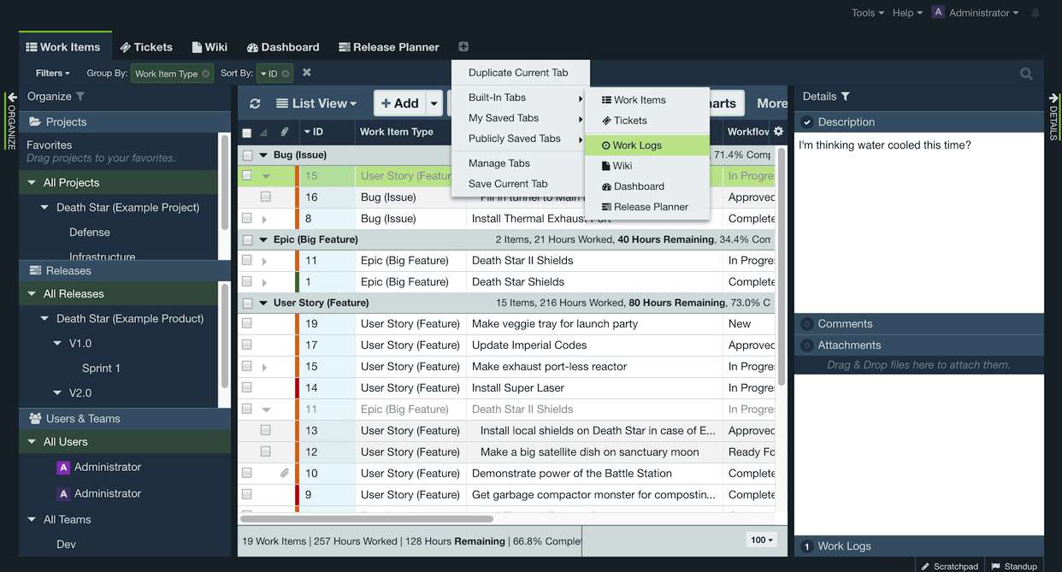Click the search magnifier icon

[1027, 74]
